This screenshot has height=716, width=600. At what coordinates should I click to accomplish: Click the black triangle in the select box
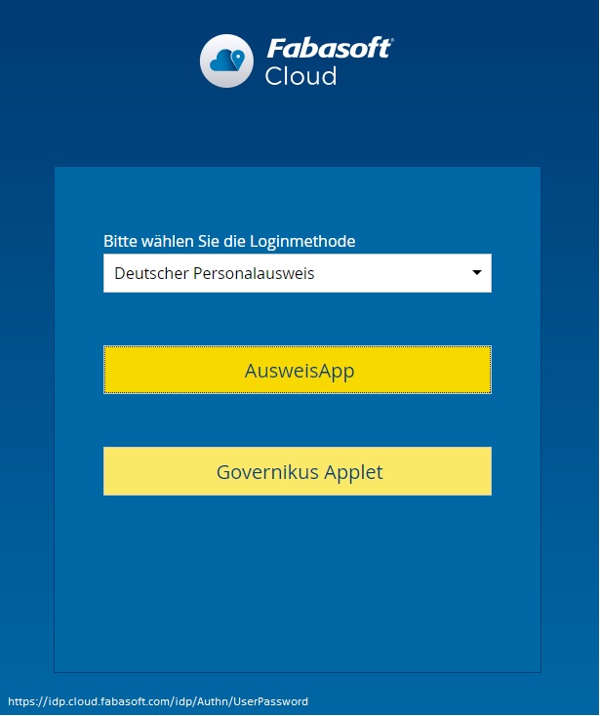point(477,273)
